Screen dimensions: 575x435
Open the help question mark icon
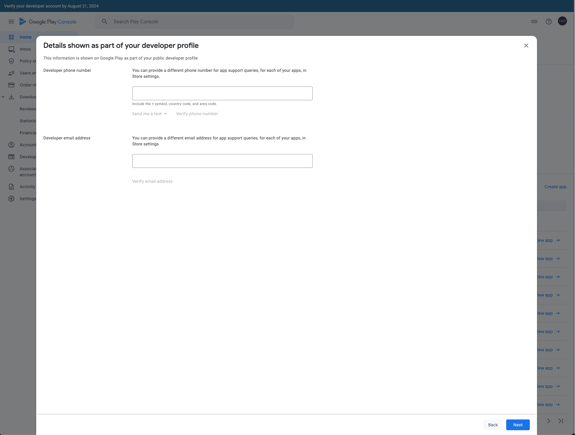pyautogui.click(x=548, y=22)
